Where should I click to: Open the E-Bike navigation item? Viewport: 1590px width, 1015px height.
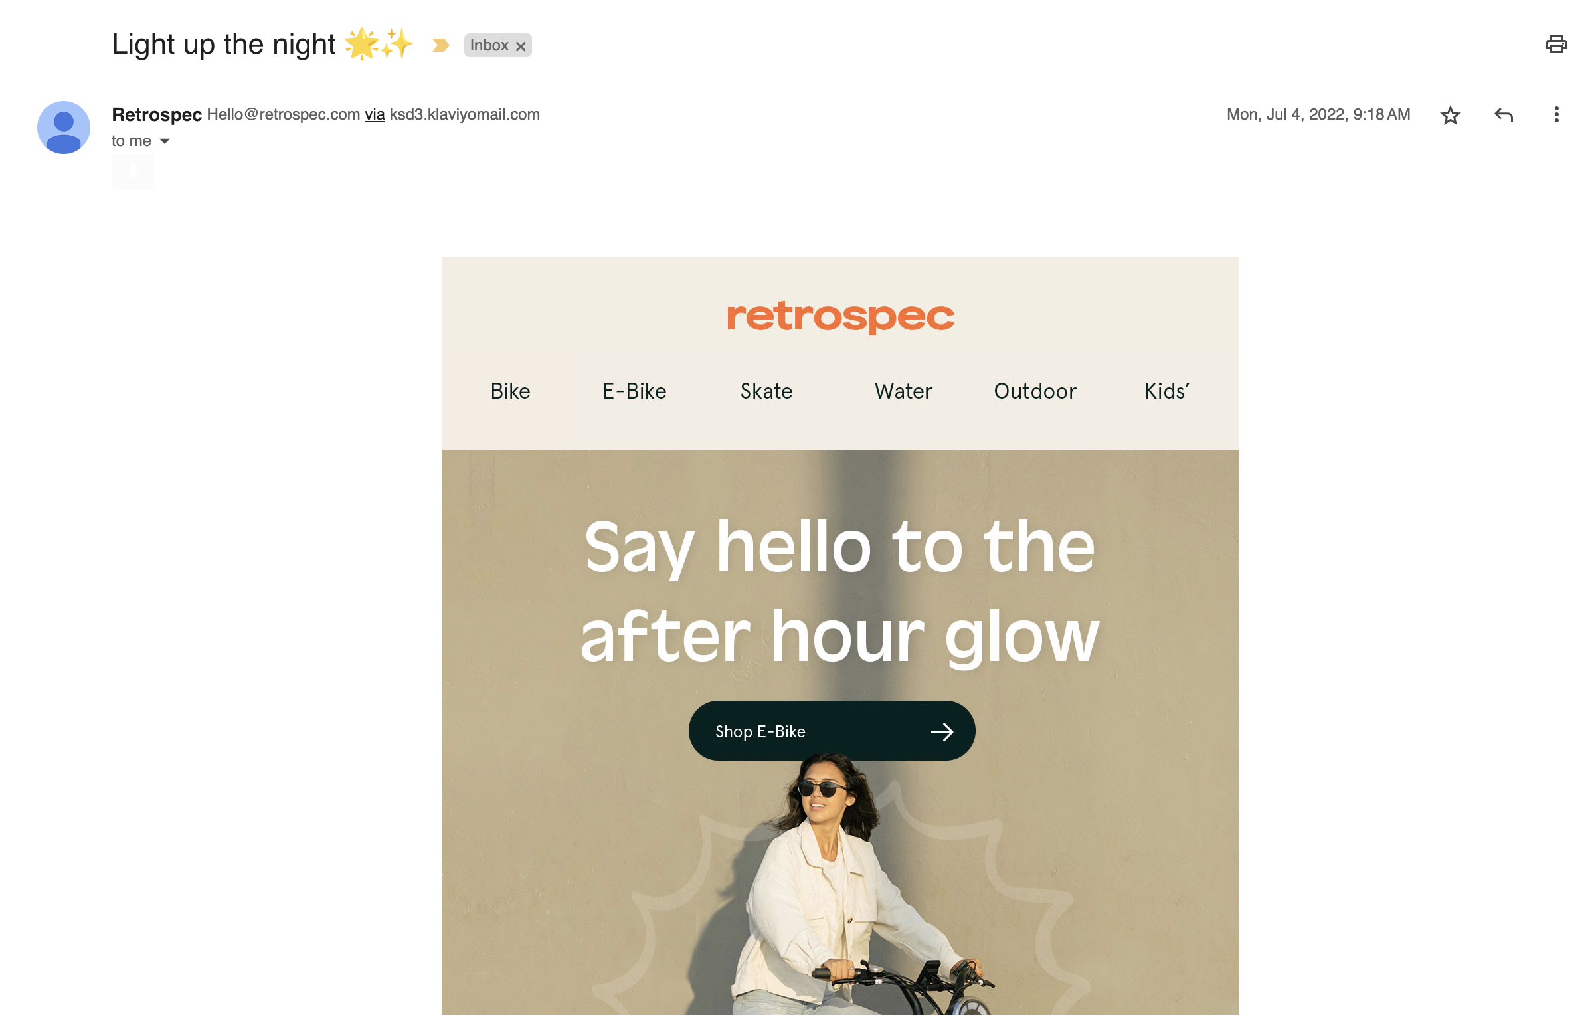point(634,391)
